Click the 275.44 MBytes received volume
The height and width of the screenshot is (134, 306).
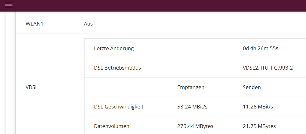click(x=195, y=126)
